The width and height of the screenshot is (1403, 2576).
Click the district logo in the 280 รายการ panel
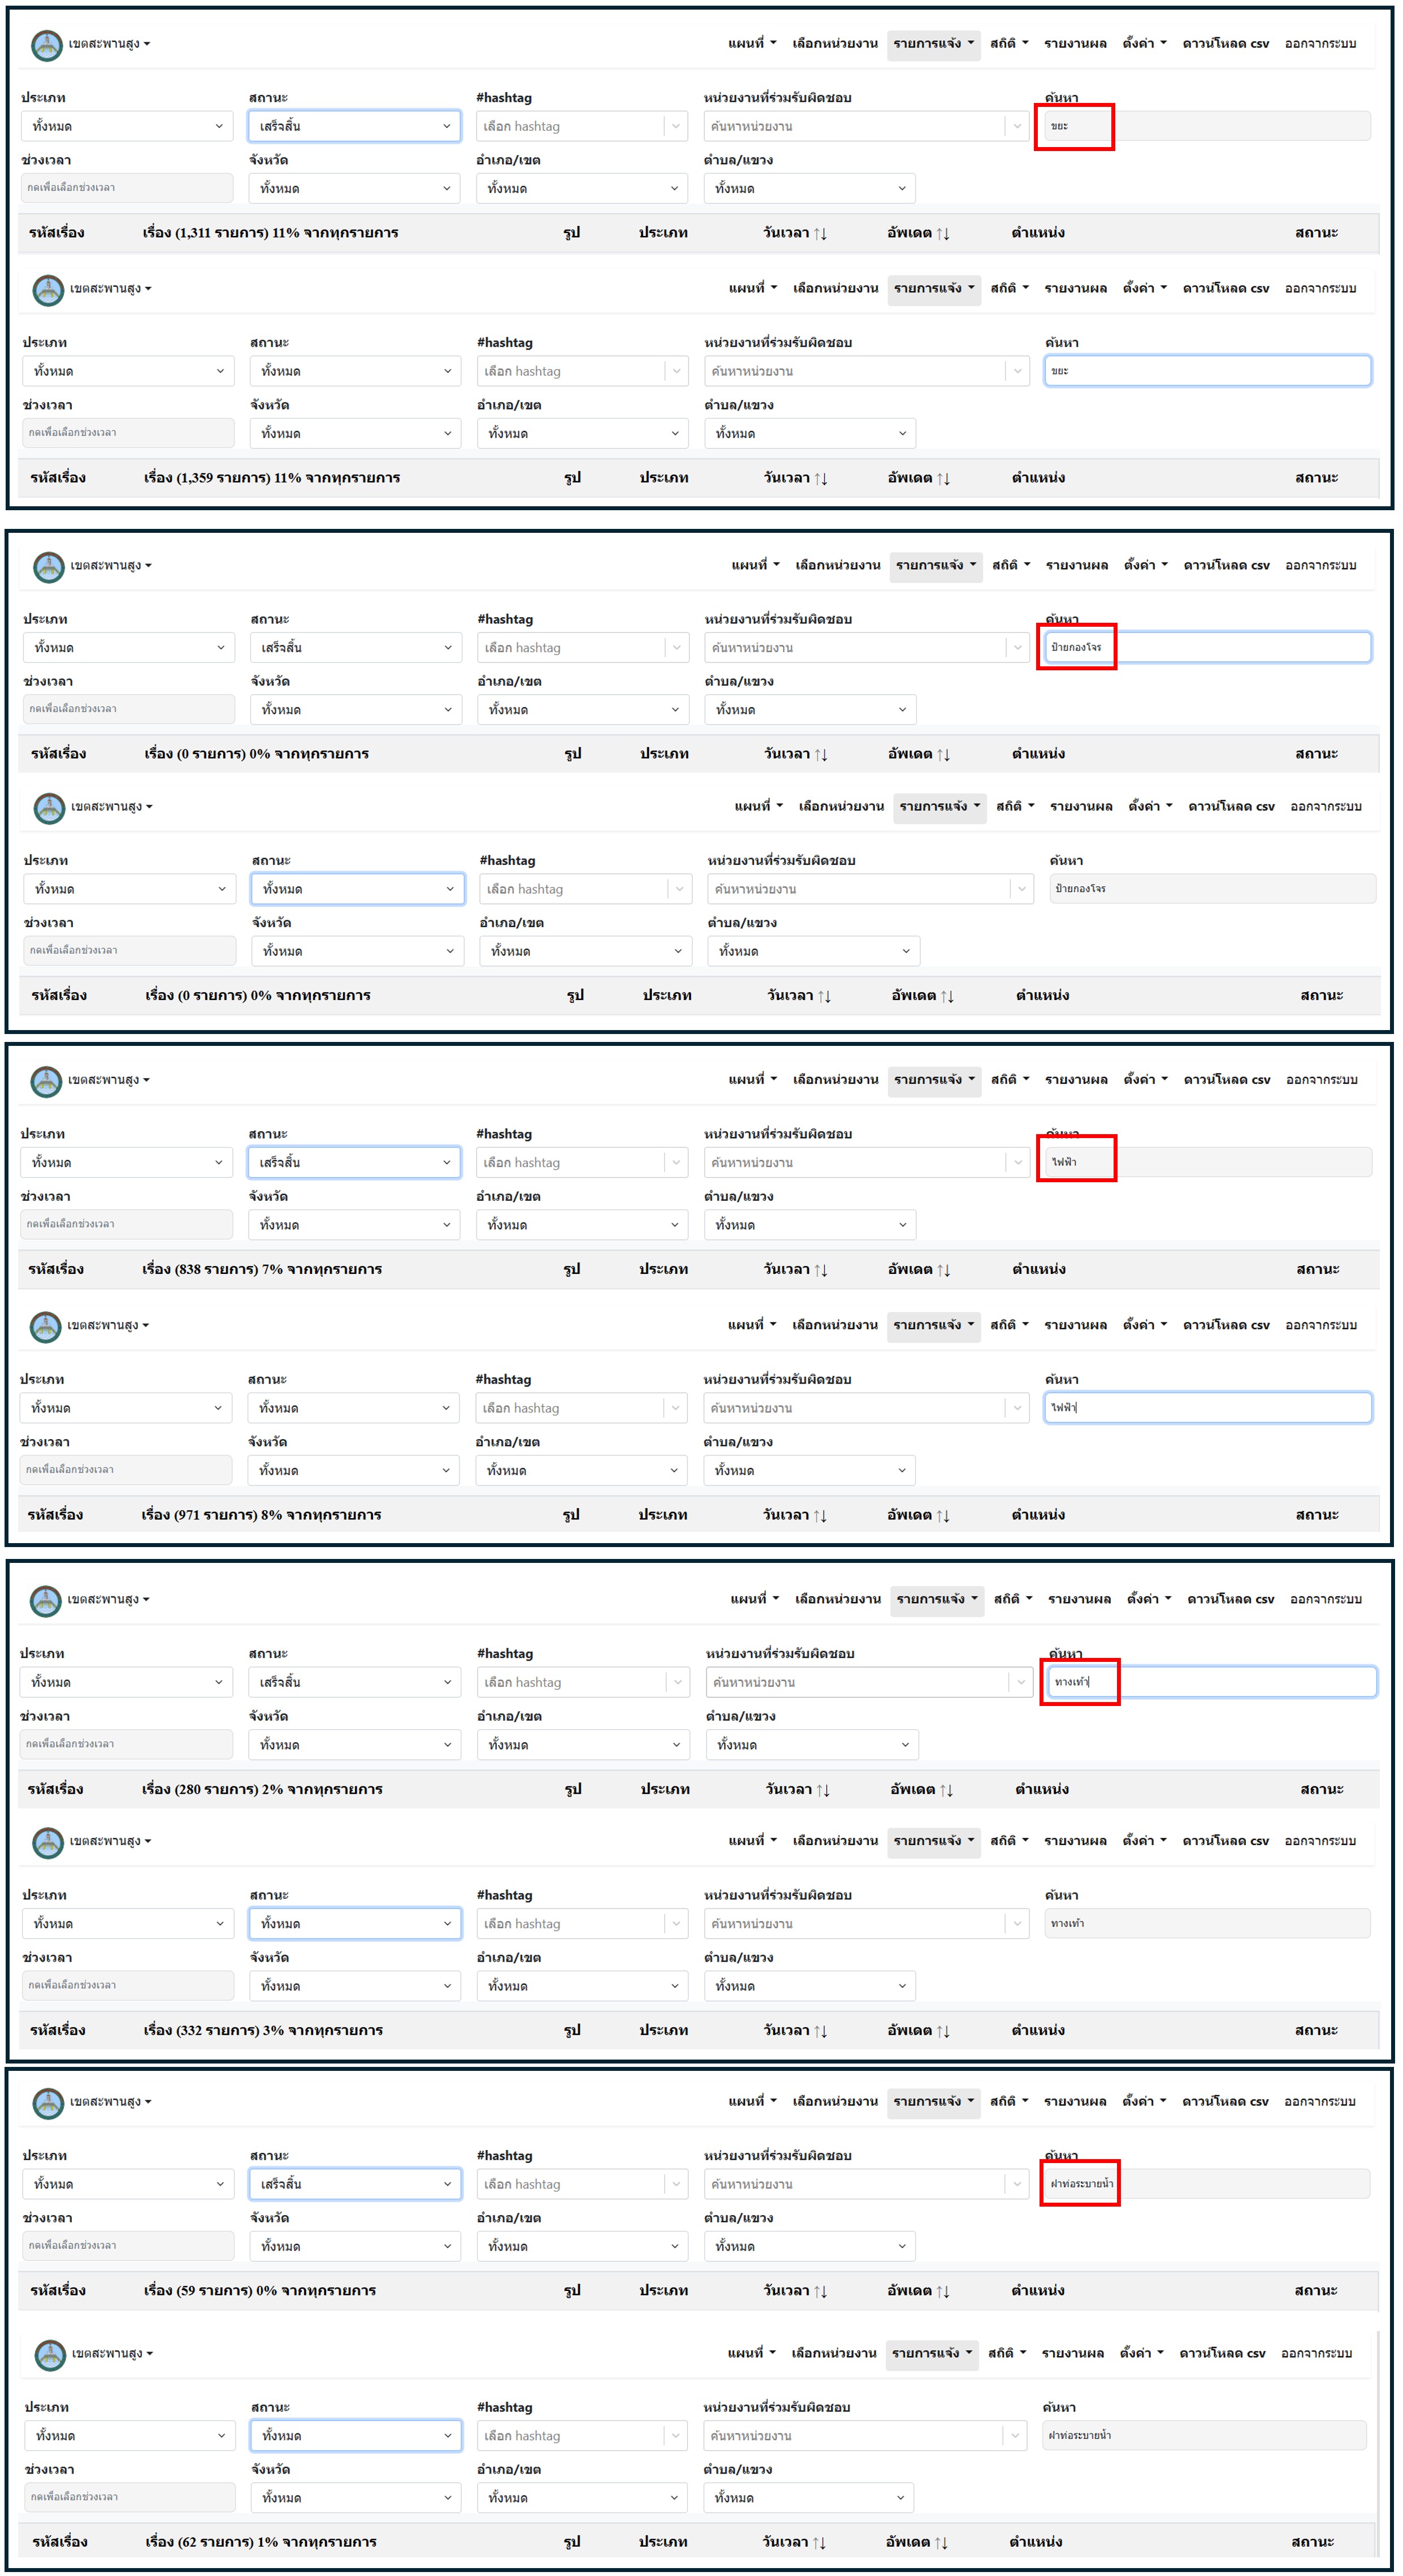click(x=46, y=1601)
